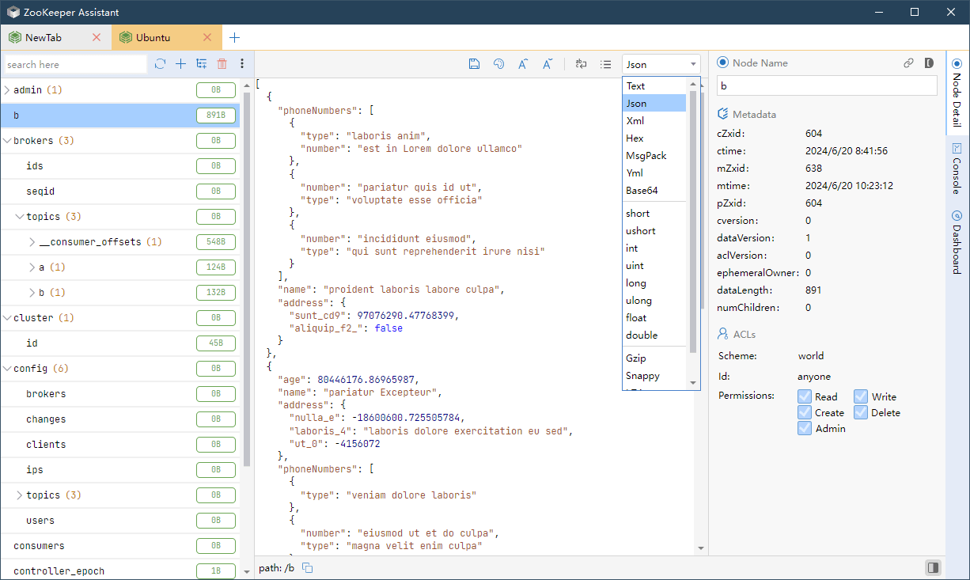The image size is (970, 580).
Task: Switch to the NewTab tab
Action: click(x=44, y=37)
